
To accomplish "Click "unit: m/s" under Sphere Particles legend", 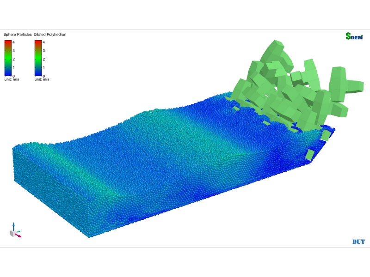I will 12,79.
